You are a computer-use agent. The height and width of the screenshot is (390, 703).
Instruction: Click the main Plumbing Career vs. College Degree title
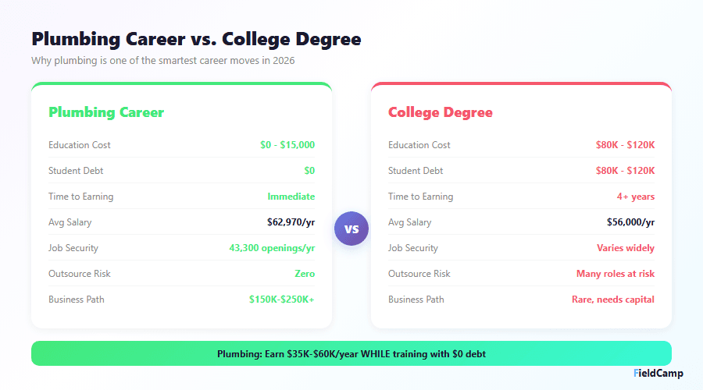click(196, 39)
